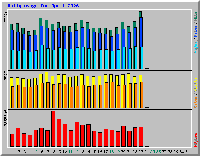Click day 8 on the x-axis

(54, 152)
